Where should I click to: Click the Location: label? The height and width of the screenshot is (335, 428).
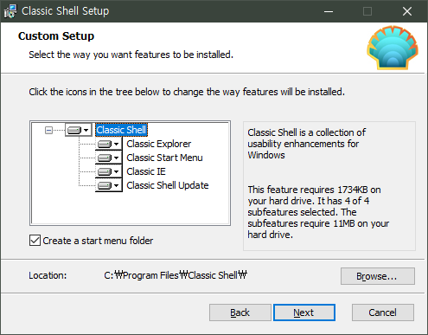coord(48,275)
